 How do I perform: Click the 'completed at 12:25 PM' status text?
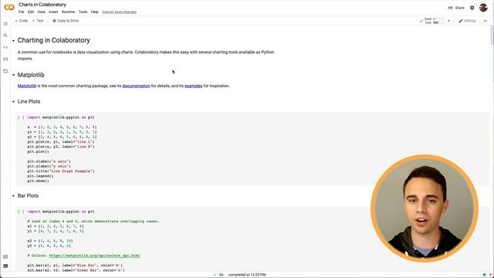pos(247,275)
